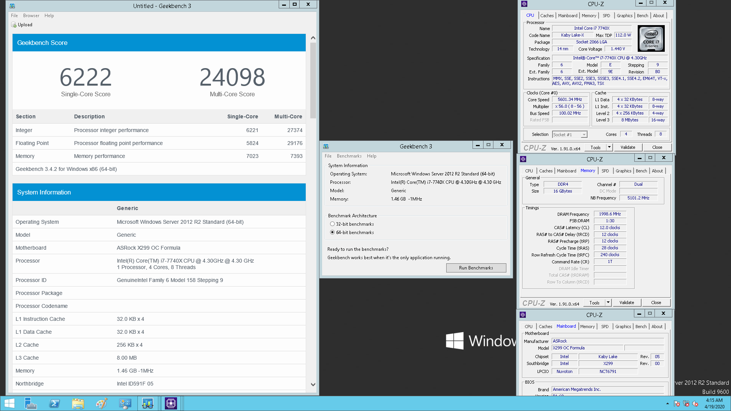
Task: Click the 24098 Multi-Core Score value
Action: (x=232, y=77)
